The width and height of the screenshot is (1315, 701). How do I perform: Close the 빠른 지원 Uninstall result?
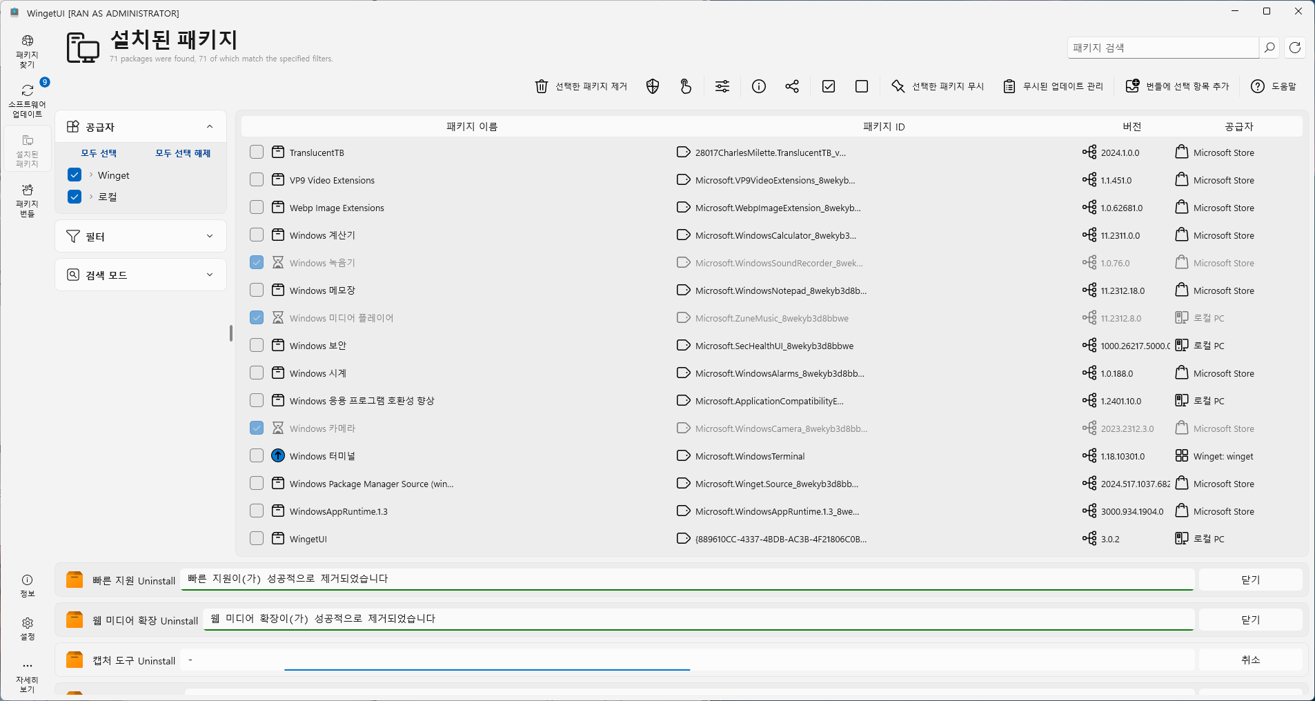[1250, 580]
